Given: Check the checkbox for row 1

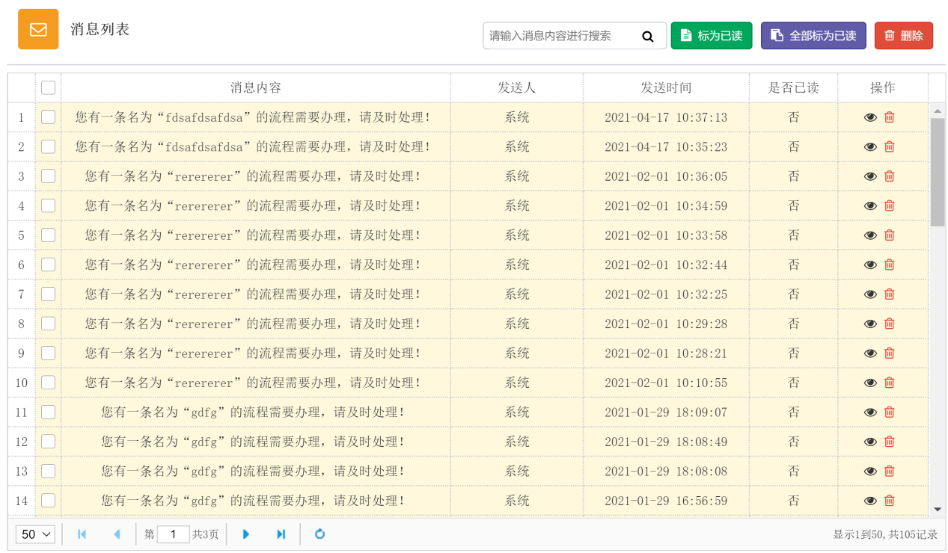Looking at the screenshot, I should (48, 117).
